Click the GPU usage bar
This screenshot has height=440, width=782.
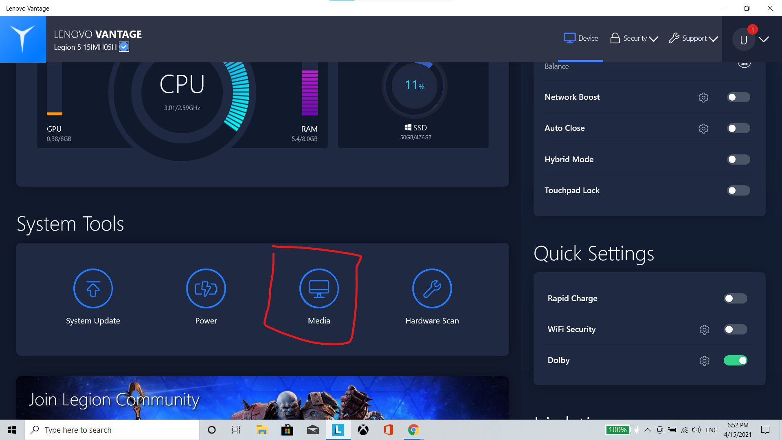pos(54,89)
